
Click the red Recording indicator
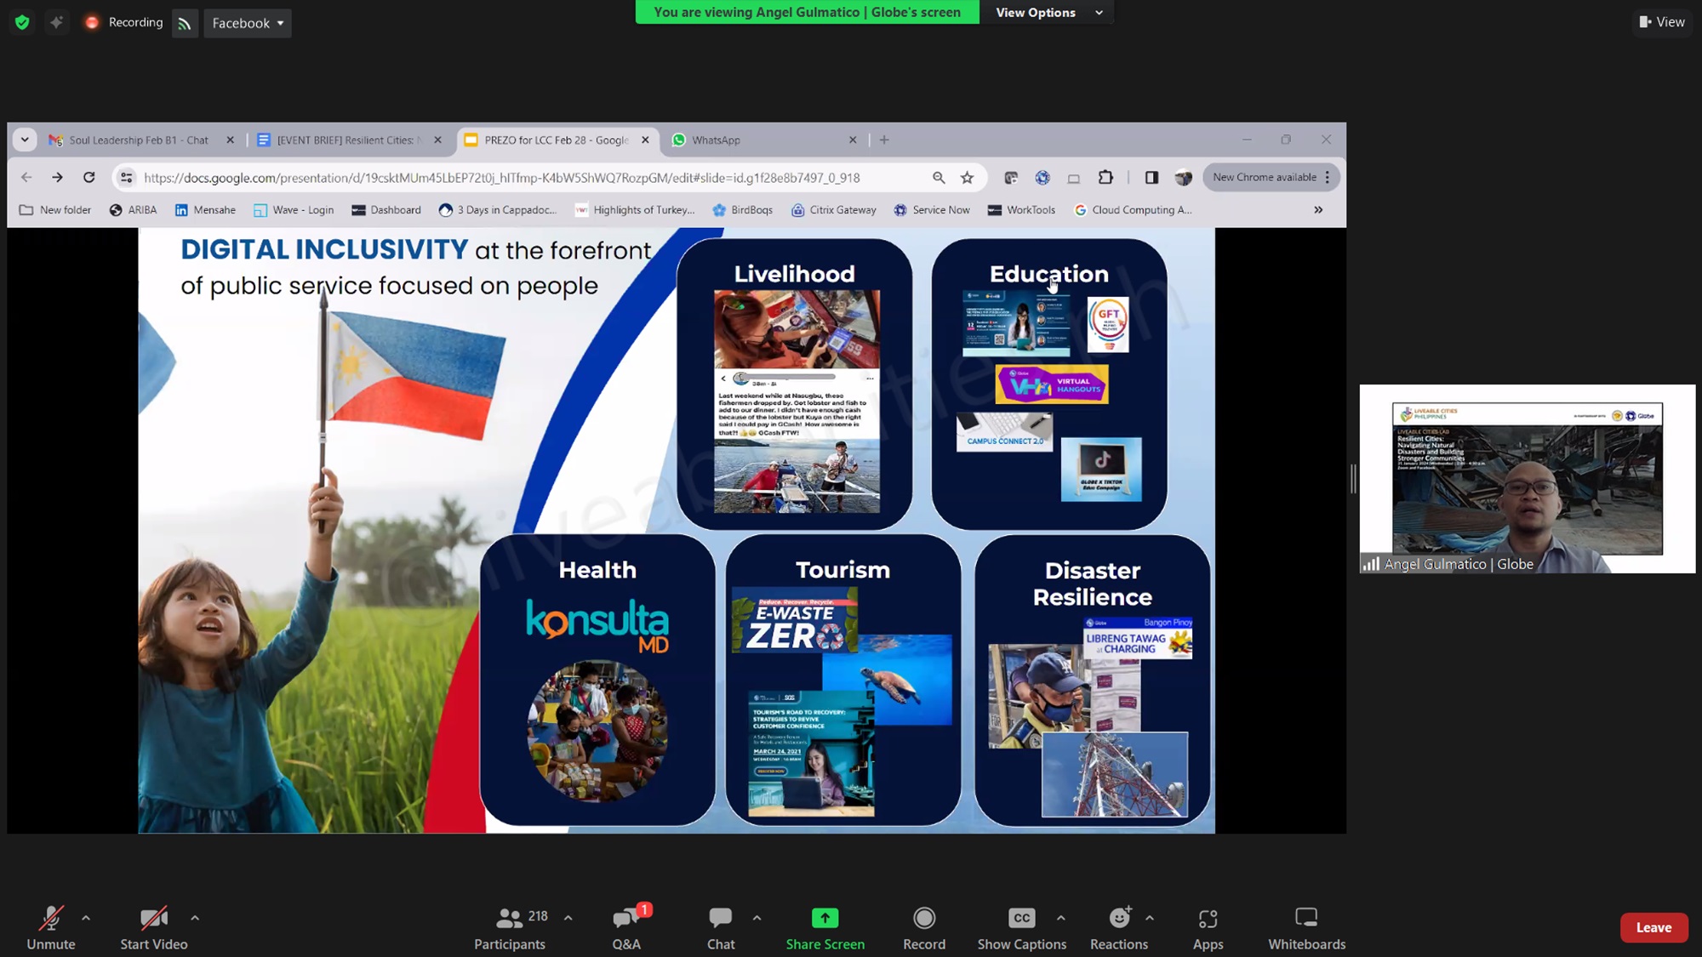(x=124, y=23)
